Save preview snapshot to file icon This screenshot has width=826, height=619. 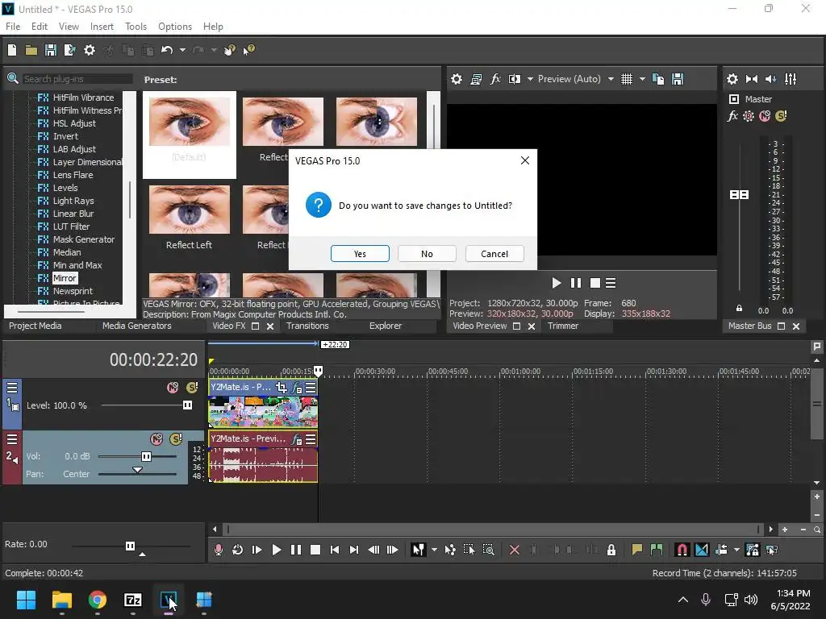[x=678, y=79]
